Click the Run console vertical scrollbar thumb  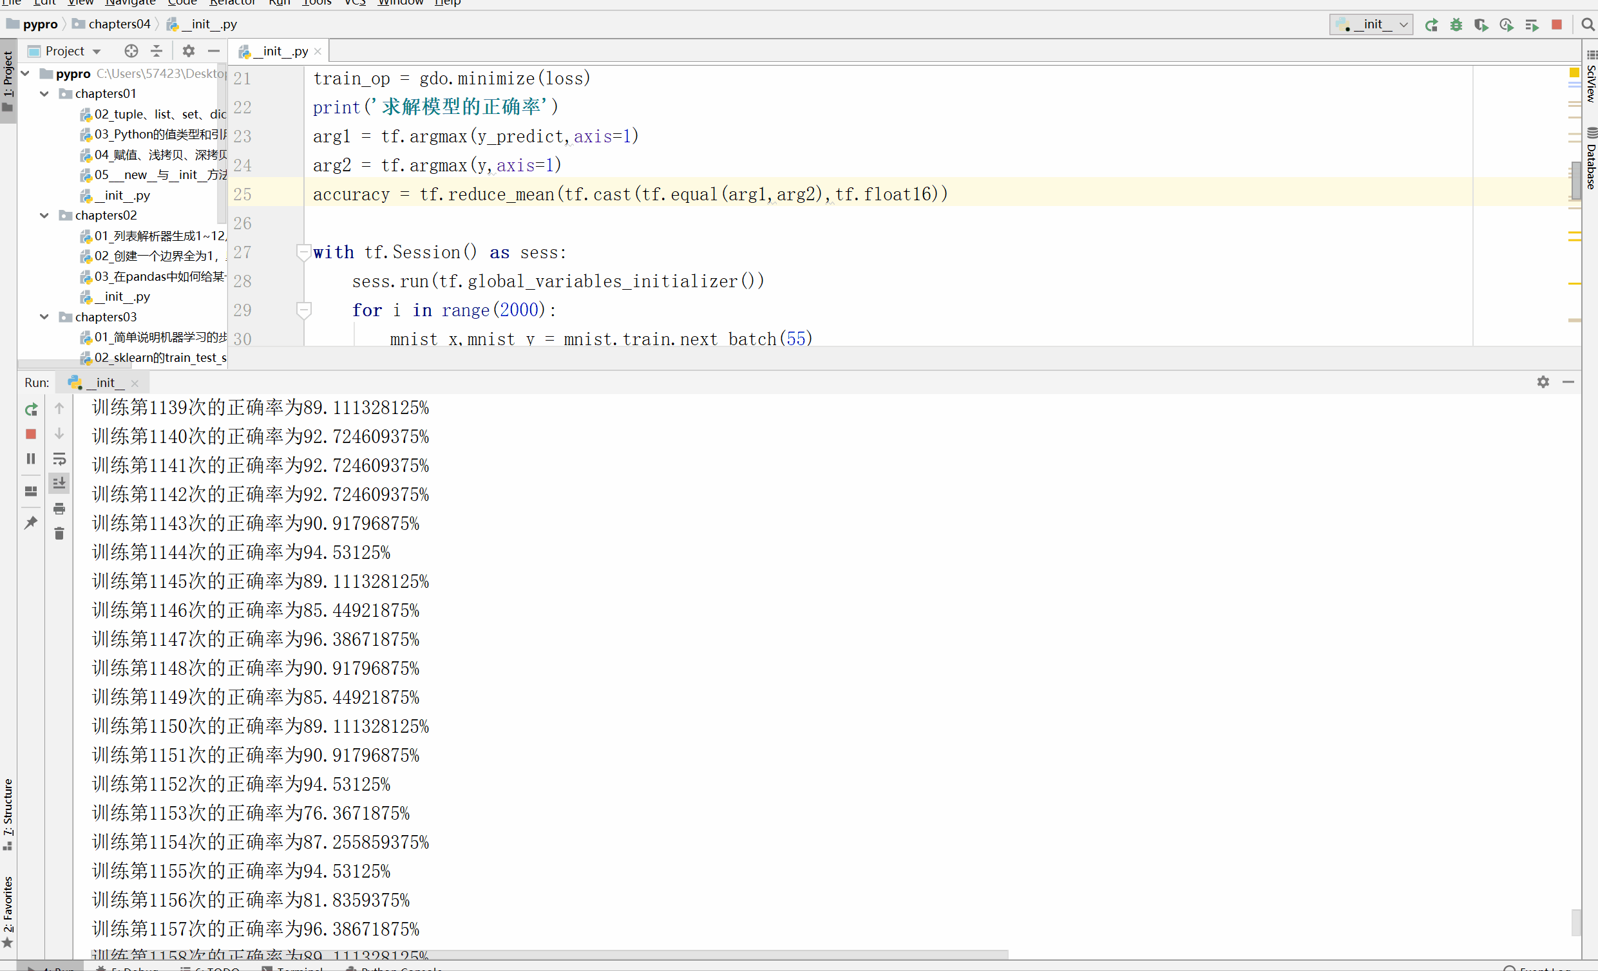pos(1575,921)
